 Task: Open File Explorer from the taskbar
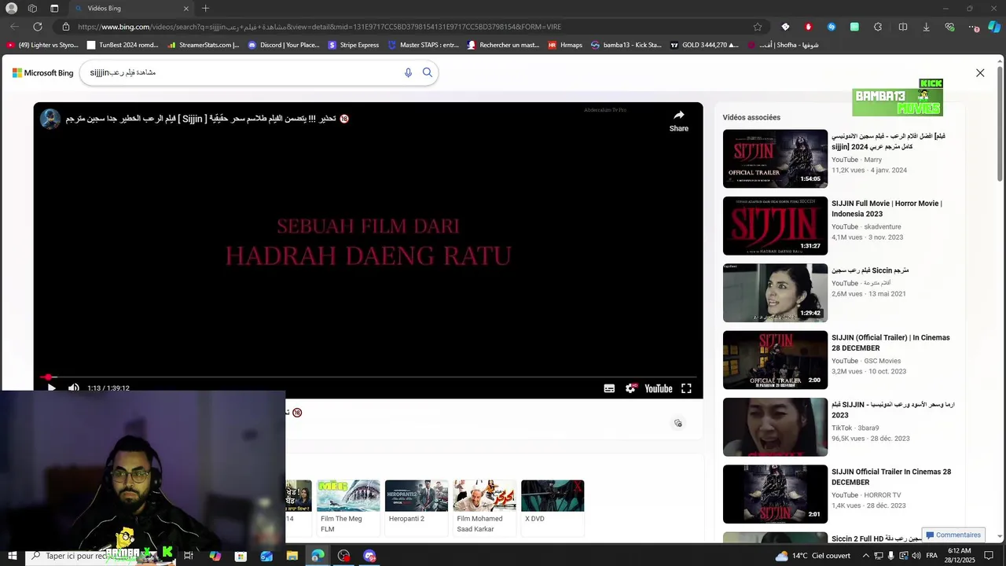pyautogui.click(x=292, y=556)
